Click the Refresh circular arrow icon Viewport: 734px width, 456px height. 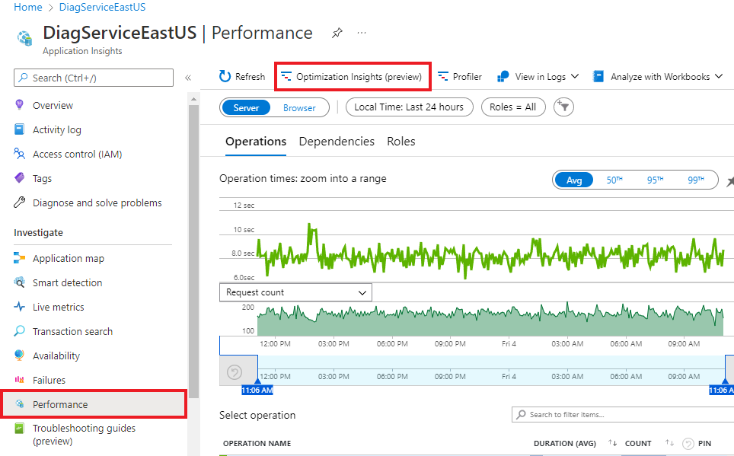click(x=225, y=76)
